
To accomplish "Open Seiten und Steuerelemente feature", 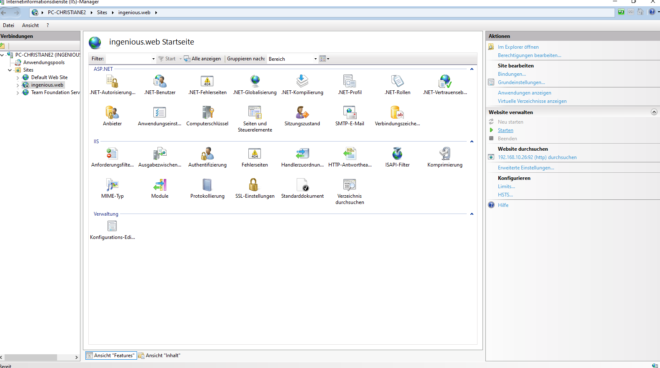I will click(x=255, y=119).
